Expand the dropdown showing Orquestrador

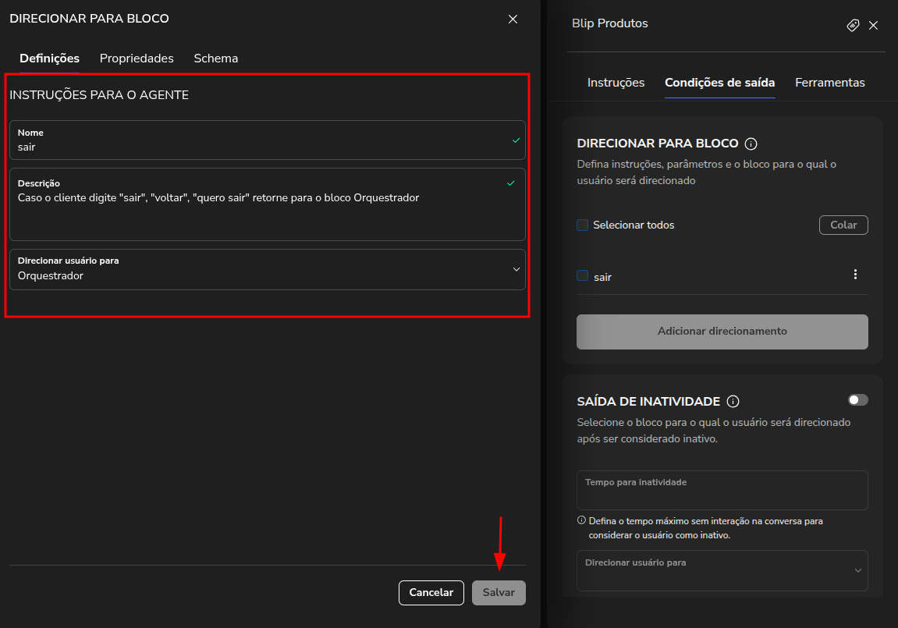point(267,269)
